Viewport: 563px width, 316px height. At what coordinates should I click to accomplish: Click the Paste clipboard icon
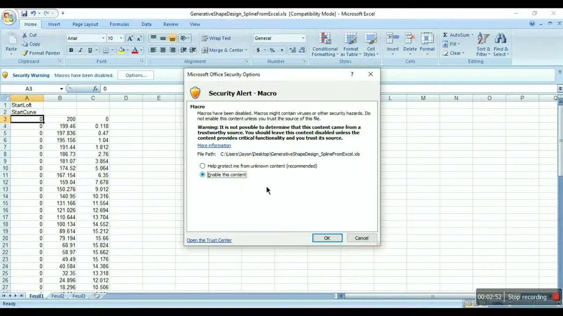(x=11, y=38)
